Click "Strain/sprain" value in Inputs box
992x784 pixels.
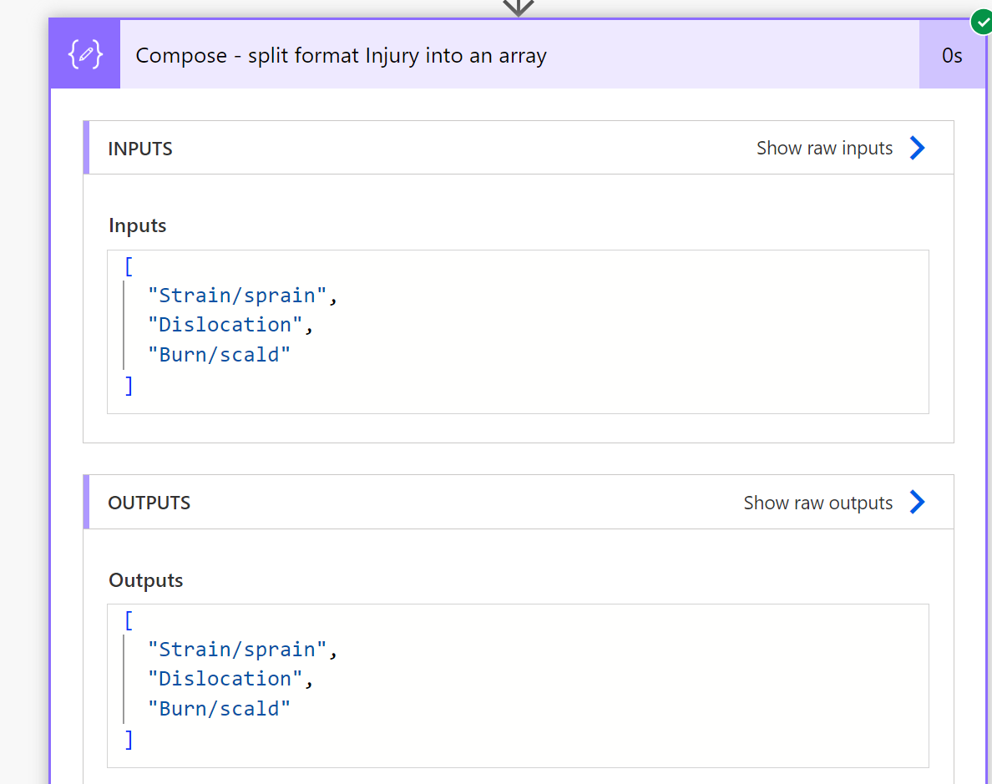[237, 296]
